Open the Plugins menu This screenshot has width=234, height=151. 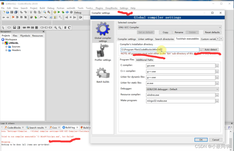click(99, 8)
